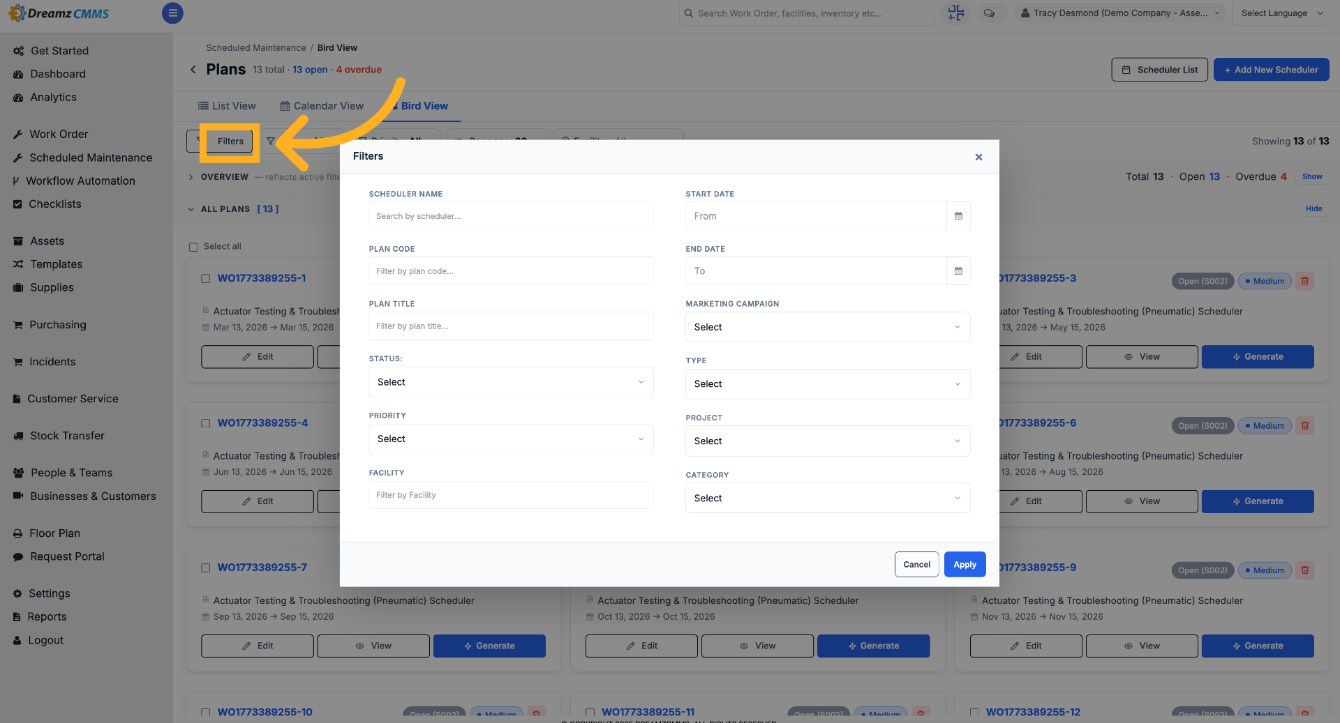Click the search magnifier icon

(689, 13)
